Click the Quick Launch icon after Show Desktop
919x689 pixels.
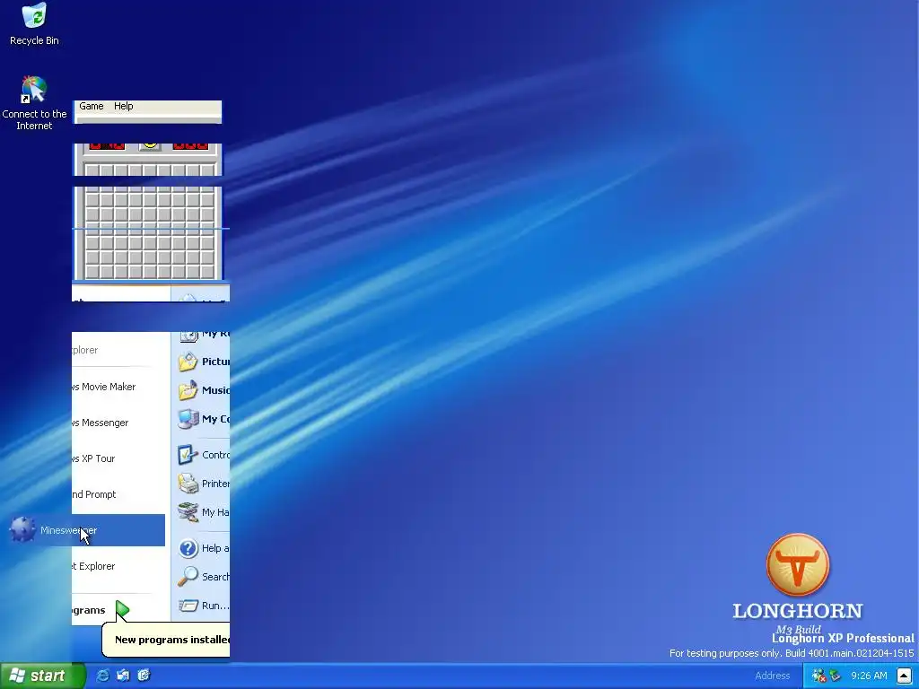pos(144,676)
